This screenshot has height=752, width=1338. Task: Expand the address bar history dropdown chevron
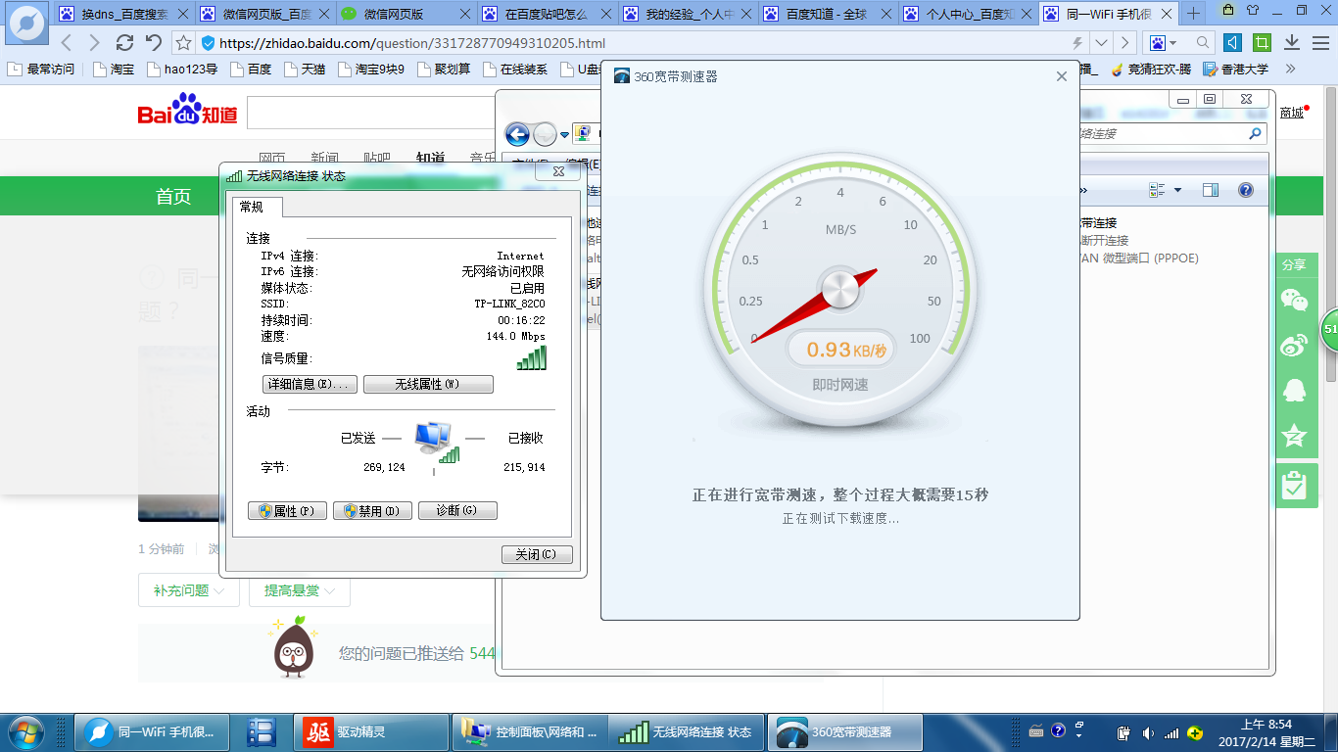point(1102,43)
